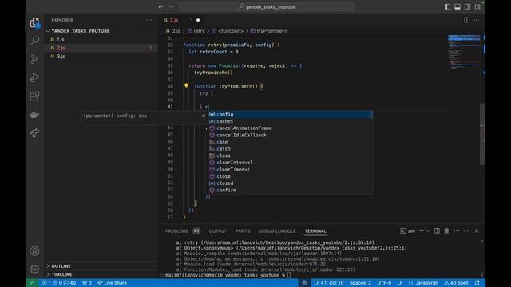Viewport: 511px width, 287px height.
Task: Split the terminal panel
Action: click(437, 230)
